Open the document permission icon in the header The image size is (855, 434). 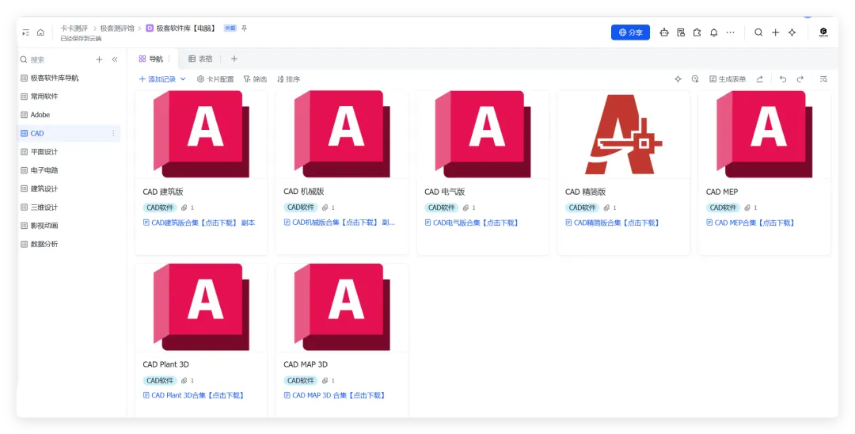pyautogui.click(x=681, y=32)
